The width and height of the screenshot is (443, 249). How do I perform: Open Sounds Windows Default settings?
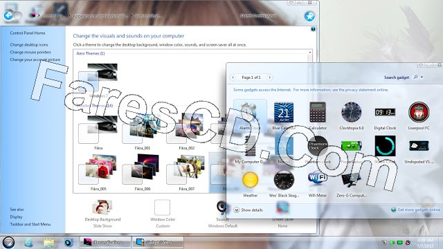[x=223, y=214]
